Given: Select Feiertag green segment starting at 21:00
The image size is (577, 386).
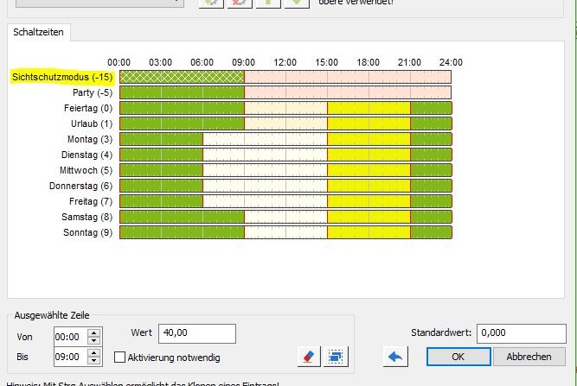Looking at the screenshot, I should coord(432,108).
